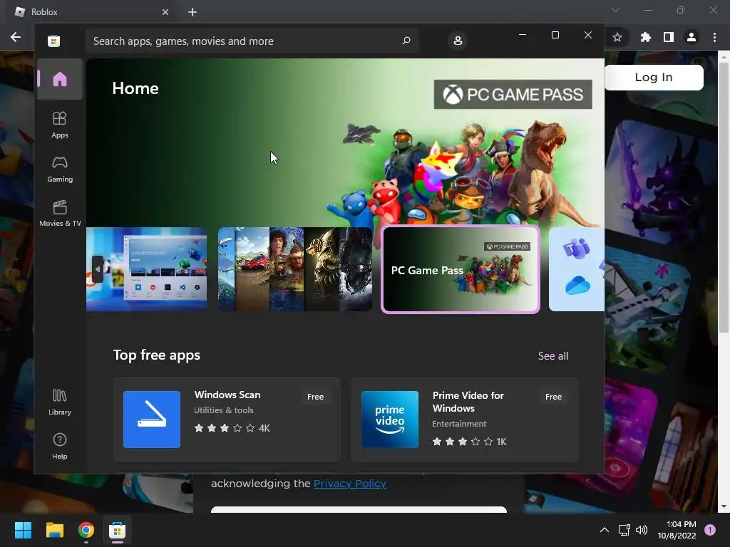
Task: Bookmark page with the star icon
Action: coord(617,37)
